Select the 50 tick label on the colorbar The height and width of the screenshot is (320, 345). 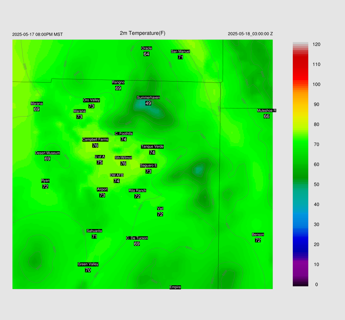point(316,185)
